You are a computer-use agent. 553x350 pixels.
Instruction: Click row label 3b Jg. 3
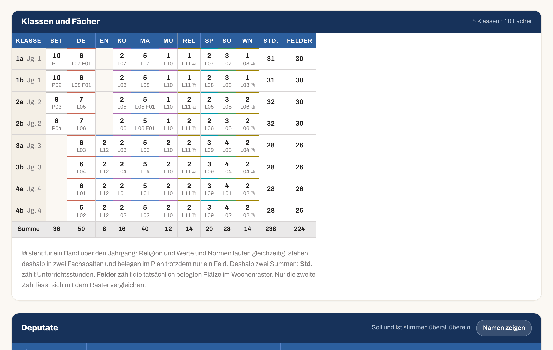click(x=29, y=167)
